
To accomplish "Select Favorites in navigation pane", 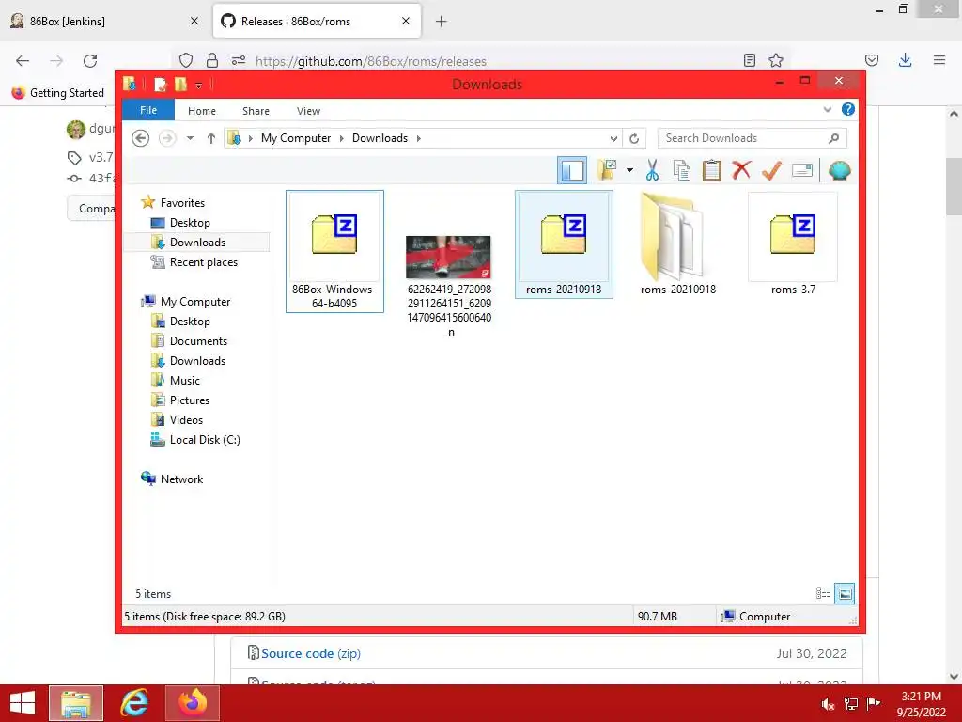I will click(x=182, y=203).
